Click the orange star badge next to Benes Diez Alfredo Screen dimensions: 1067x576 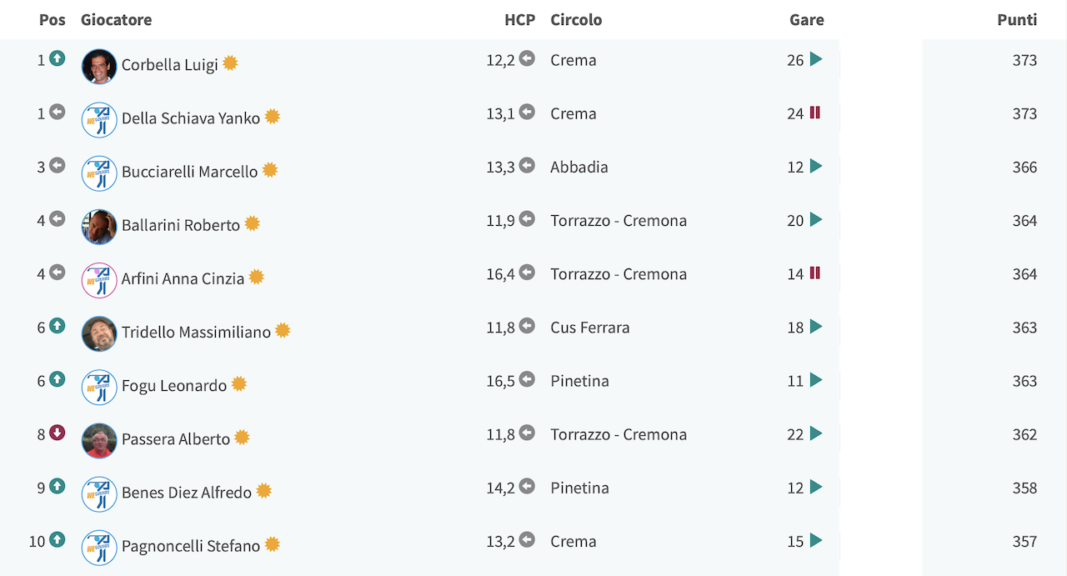tap(264, 491)
